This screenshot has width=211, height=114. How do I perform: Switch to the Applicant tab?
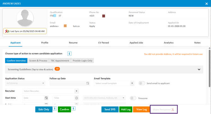[15, 43]
